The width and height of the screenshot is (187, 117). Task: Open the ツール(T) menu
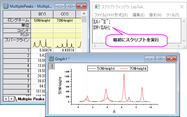coord(173,15)
